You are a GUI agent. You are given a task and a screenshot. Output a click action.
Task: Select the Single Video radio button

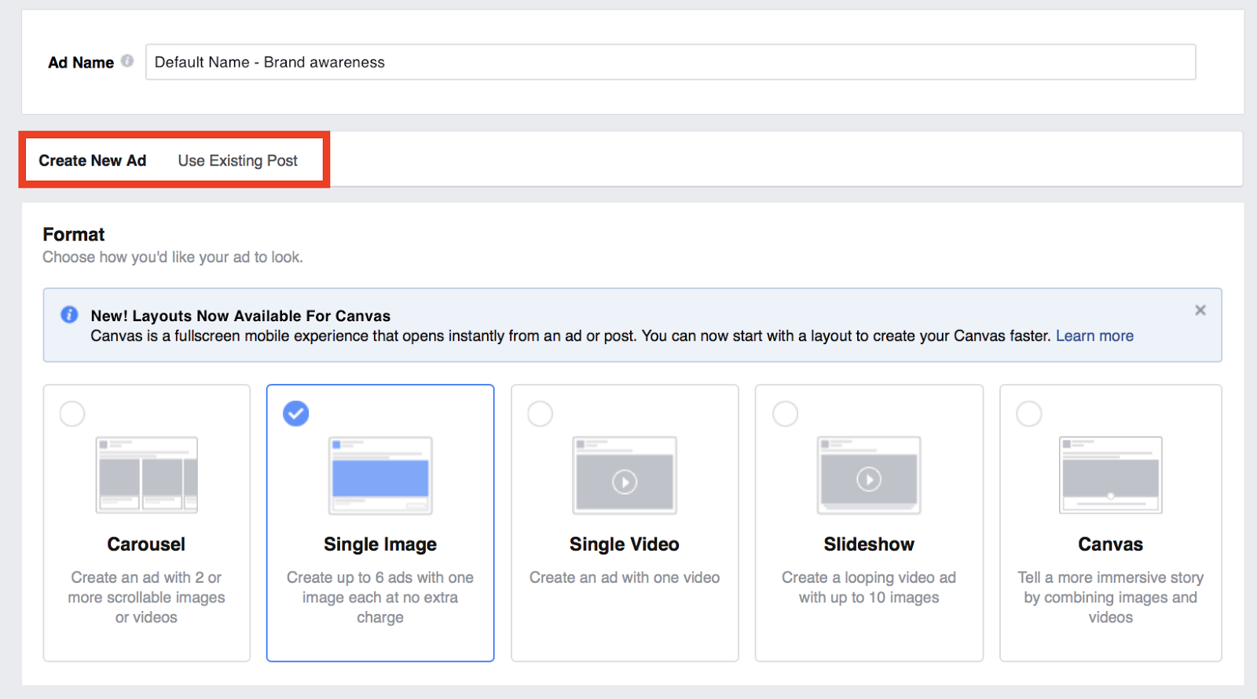[x=541, y=414]
